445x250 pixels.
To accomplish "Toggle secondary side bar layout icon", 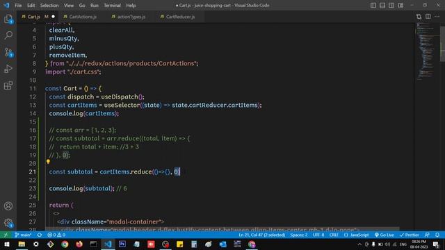I will 391,6.
